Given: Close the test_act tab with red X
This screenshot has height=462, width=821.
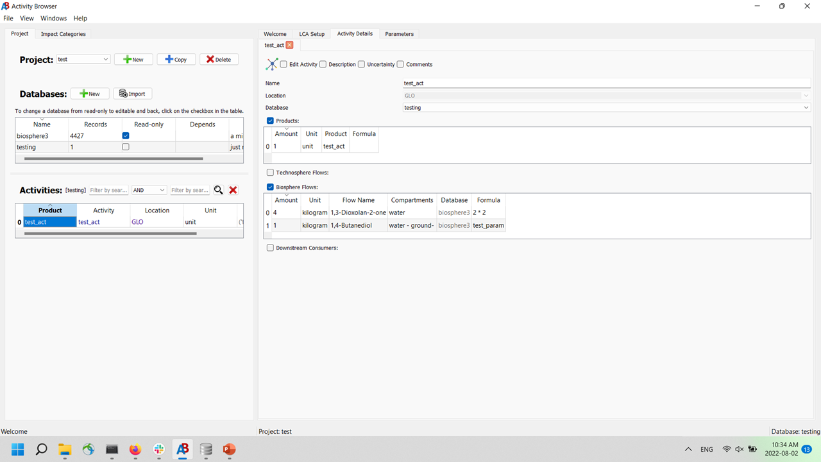Looking at the screenshot, I should [290, 45].
